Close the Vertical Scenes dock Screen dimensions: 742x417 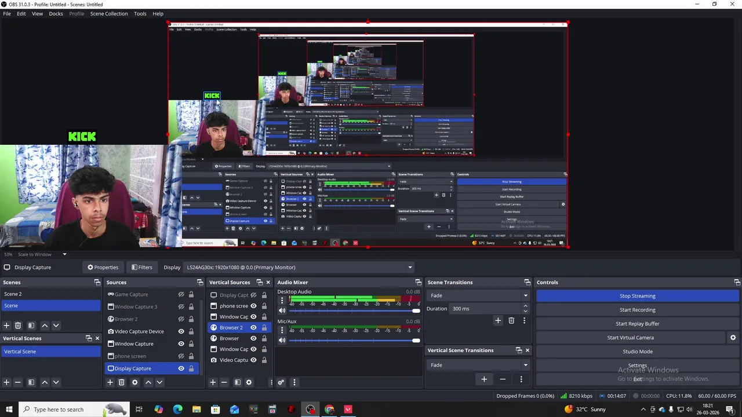point(97,338)
